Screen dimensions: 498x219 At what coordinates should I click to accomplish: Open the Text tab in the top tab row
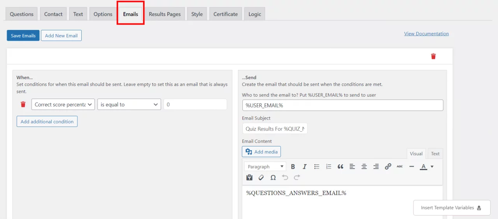(x=78, y=14)
